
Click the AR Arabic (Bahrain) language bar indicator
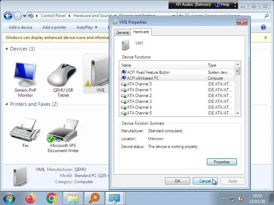point(193,4)
